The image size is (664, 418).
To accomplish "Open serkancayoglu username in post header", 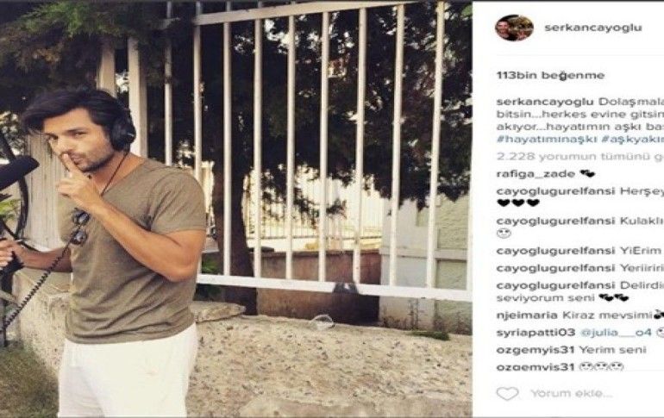I will point(593,28).
